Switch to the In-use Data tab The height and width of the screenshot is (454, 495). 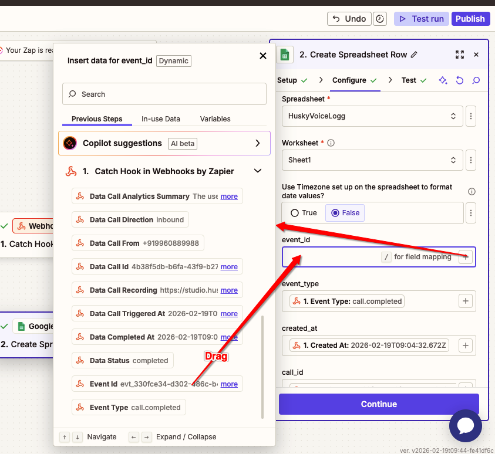point(161,119)
